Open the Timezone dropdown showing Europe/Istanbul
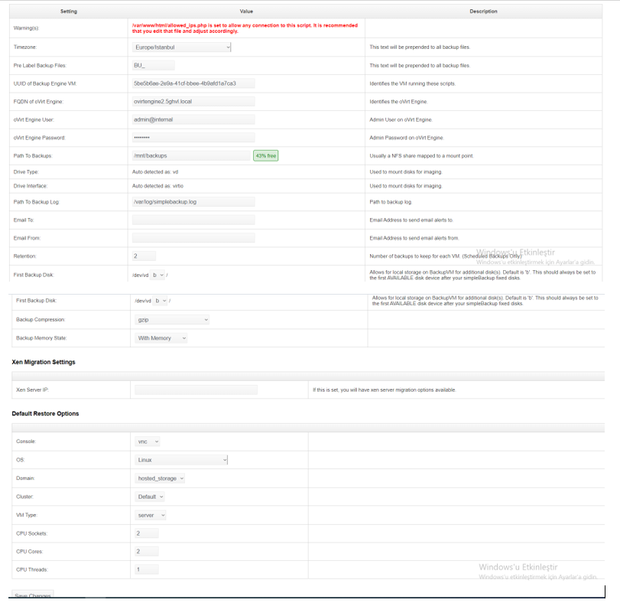 181,47
